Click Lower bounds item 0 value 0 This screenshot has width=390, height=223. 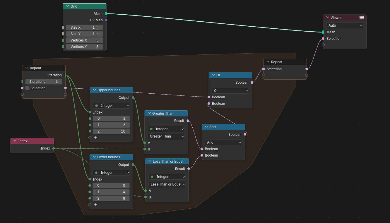pyautogui.click(x=111, y=186)
